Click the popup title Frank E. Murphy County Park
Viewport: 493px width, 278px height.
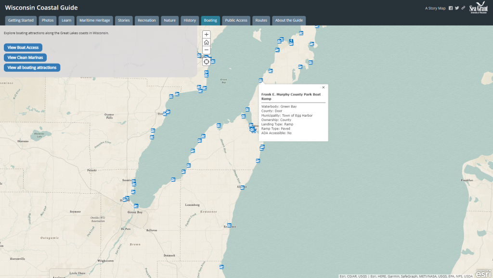click(291, 96)
